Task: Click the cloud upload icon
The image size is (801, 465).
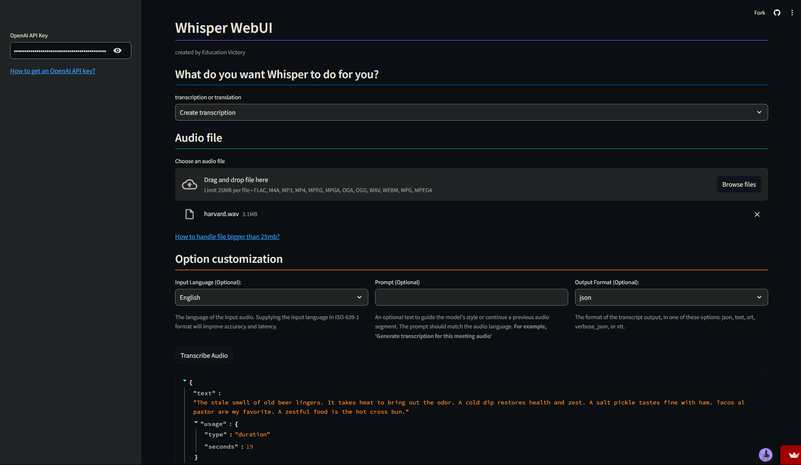Action: pos(189,184)
